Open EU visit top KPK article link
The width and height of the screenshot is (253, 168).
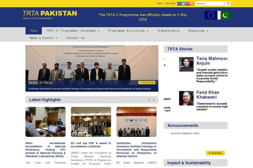pos(91,145)
